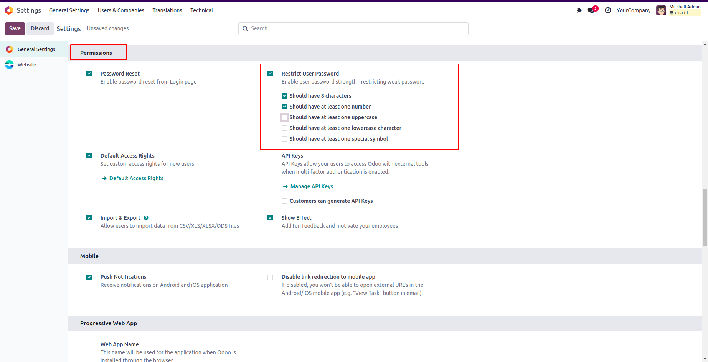The image size is (708, 362).
Task: Open the Translations menu
Action: [x=167, y=10]
